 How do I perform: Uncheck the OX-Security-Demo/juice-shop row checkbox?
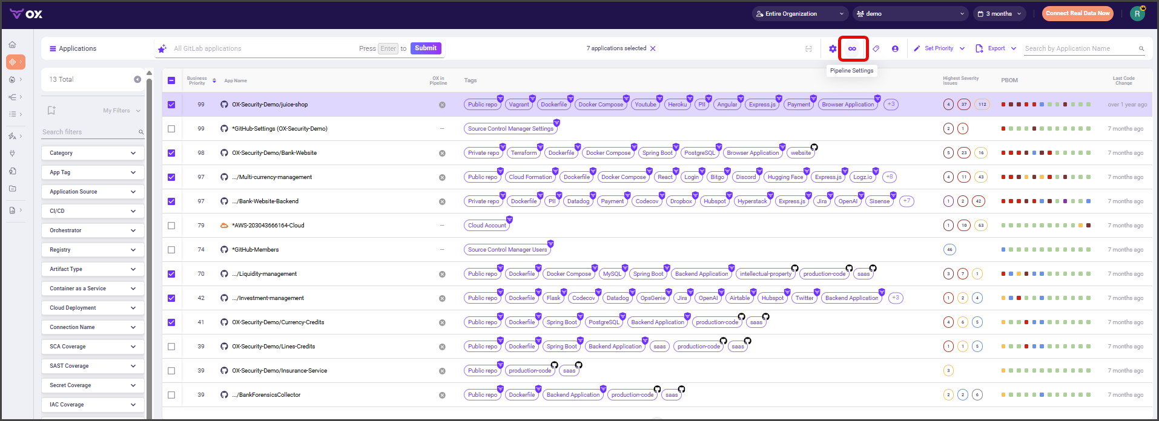[x=171, y=105]
